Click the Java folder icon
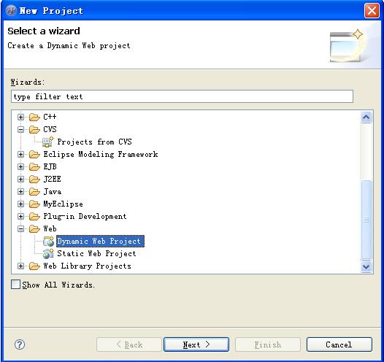Viewport: 384px width, 362px height. click(x=34, y=192)
